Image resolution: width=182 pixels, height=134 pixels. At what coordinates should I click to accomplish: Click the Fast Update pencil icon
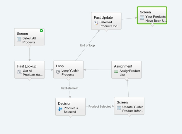[96, 23]
